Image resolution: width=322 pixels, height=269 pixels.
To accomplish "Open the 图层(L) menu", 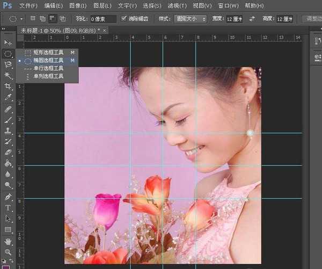I will (x=102, y=6).
